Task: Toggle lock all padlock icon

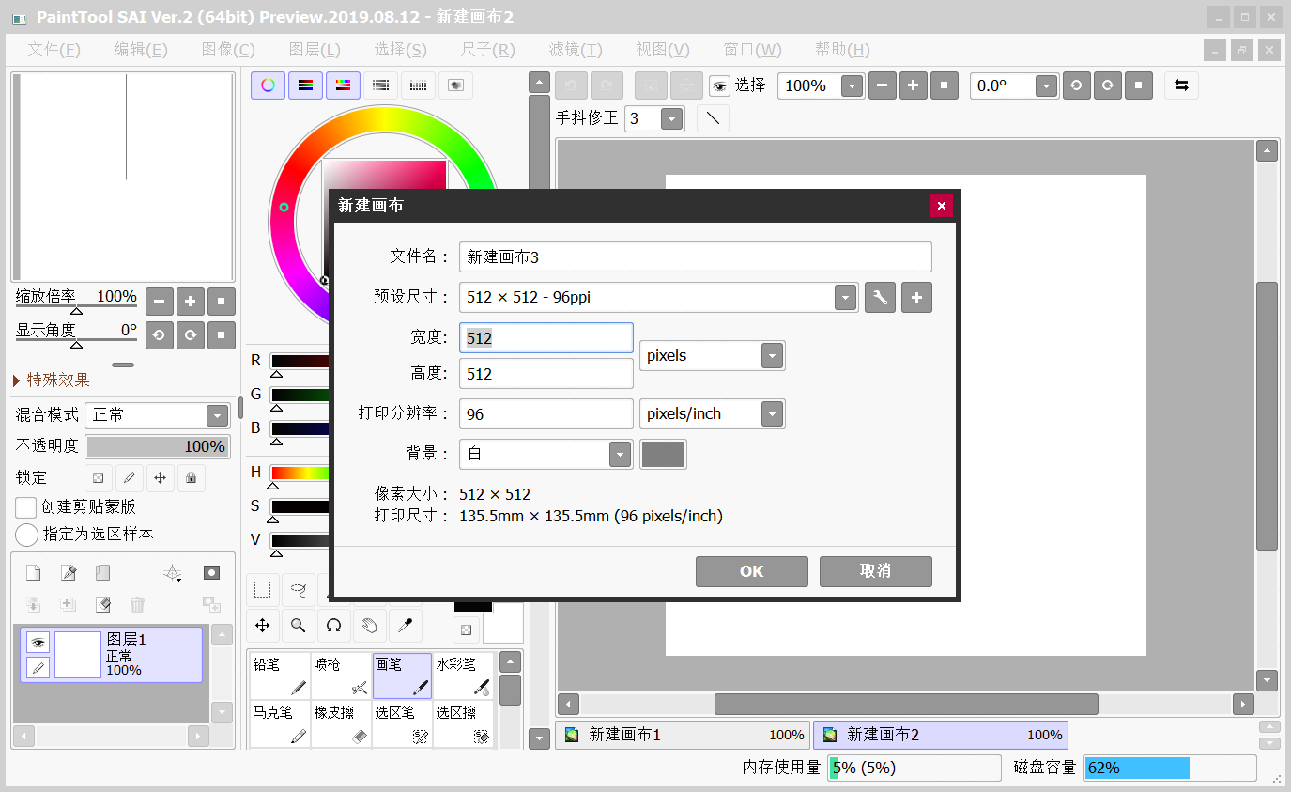Action: 191,477
